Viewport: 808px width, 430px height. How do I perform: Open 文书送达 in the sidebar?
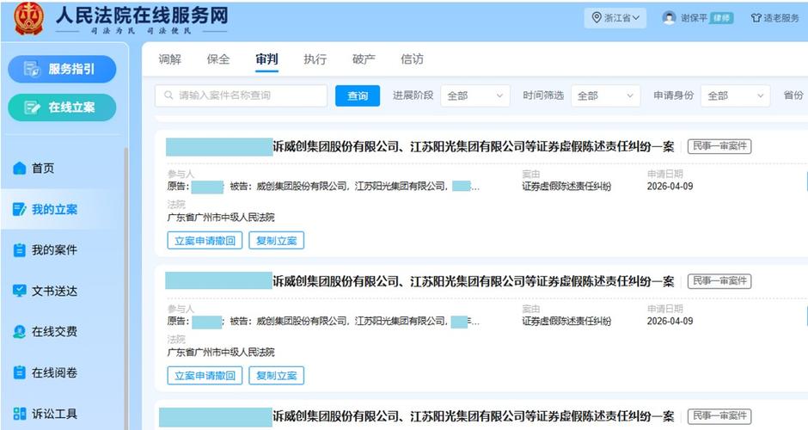pos(54,291)
